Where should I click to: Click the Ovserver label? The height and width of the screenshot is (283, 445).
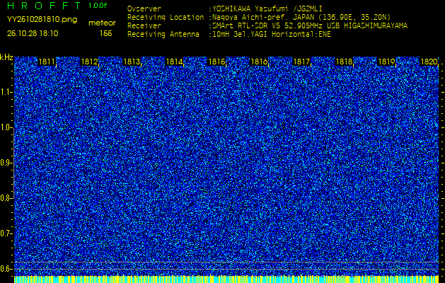[x=144, y=8]
